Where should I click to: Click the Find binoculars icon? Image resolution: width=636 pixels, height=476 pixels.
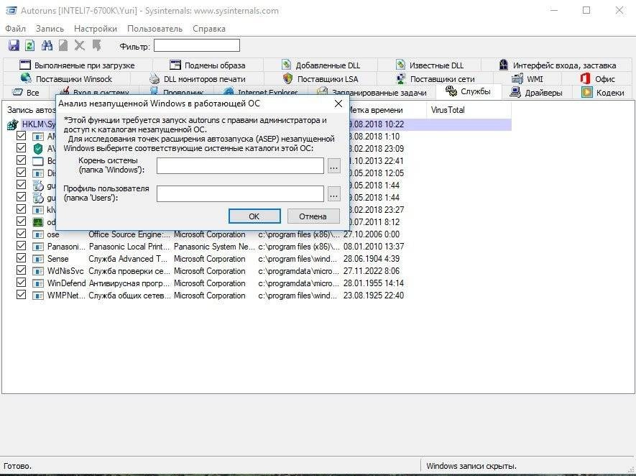(x=47, y=45)
